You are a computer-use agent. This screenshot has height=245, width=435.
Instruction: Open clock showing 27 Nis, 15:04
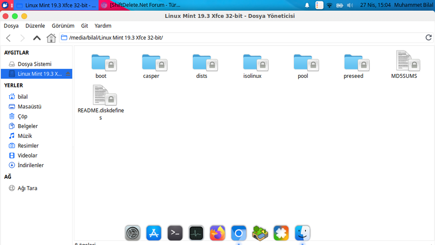pos(375,5)
